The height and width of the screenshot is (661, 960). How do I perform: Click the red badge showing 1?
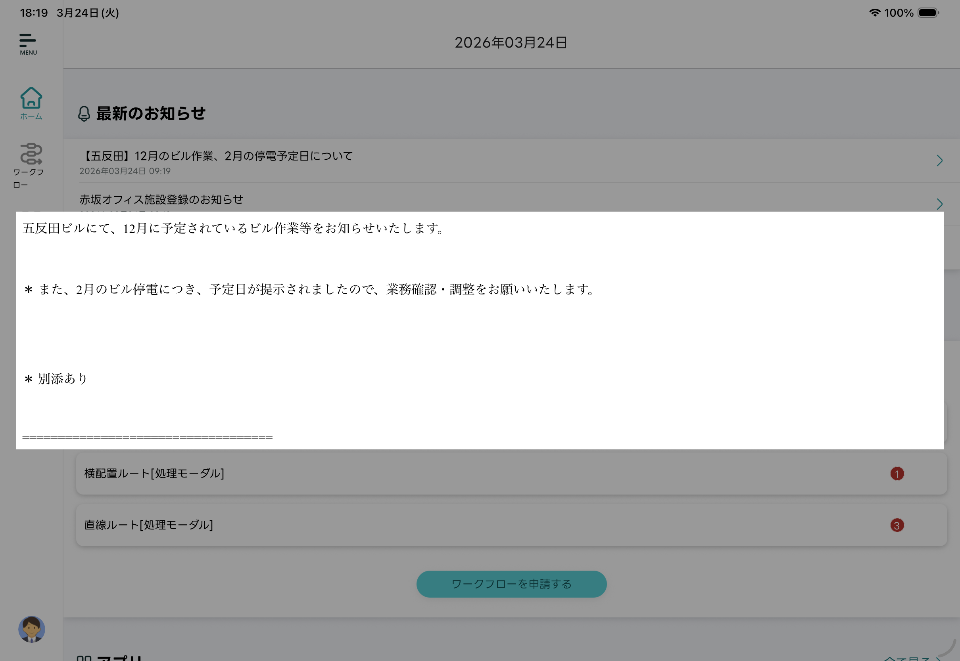pyautogui.click(x=897, y=474)
